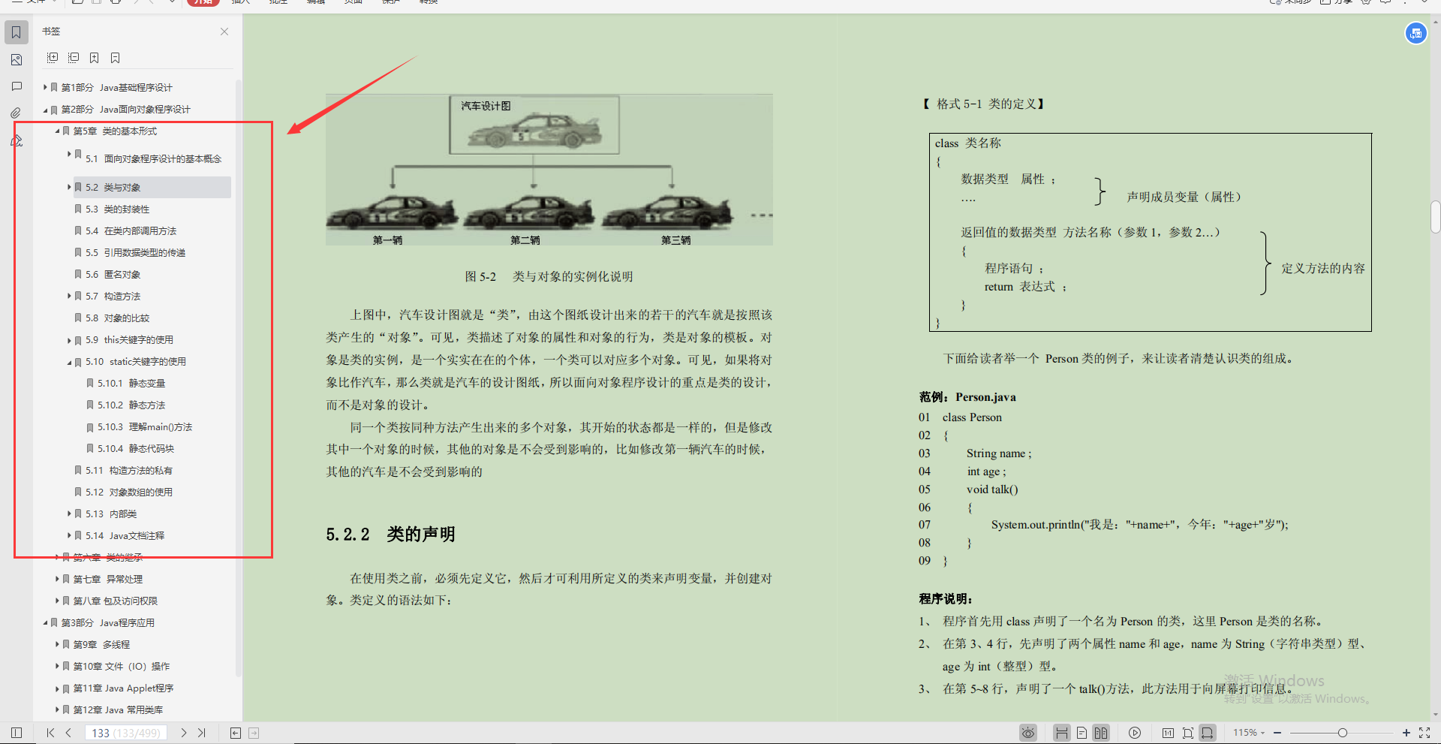
Task: Click the floating blue assistant button
Action: tap(1415, 33)
